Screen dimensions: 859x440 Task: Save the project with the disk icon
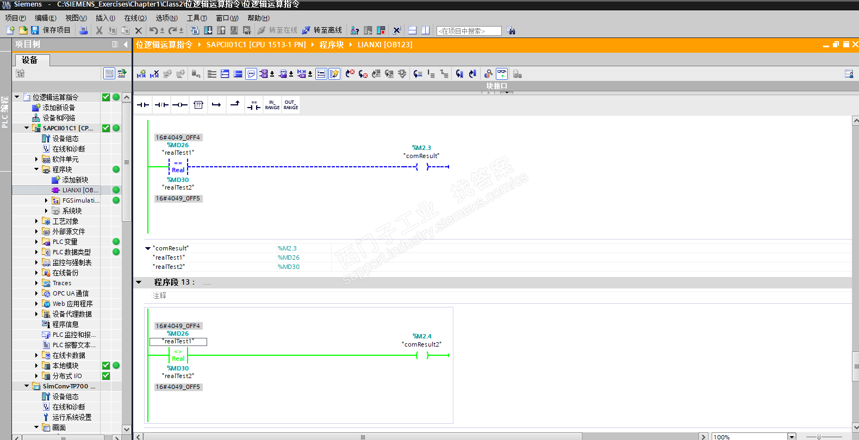click(35, 30)
